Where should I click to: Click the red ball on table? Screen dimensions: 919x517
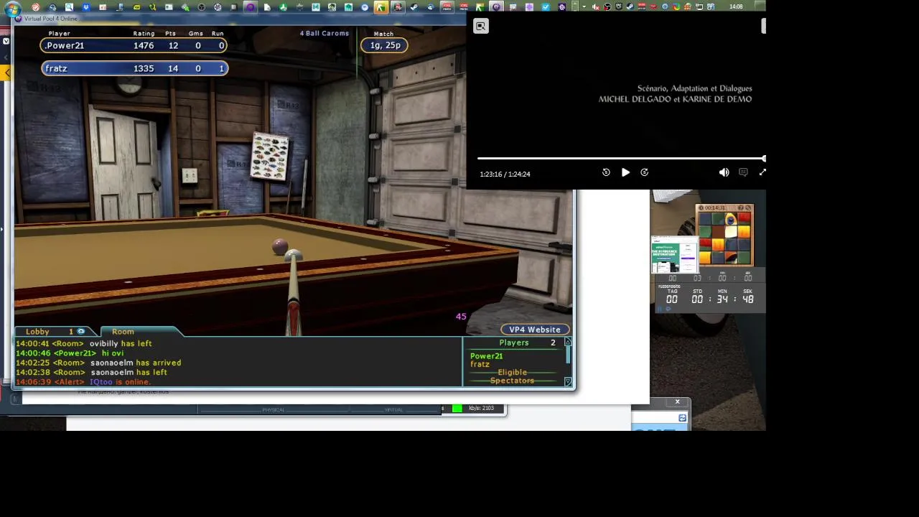tap(280, 246)
